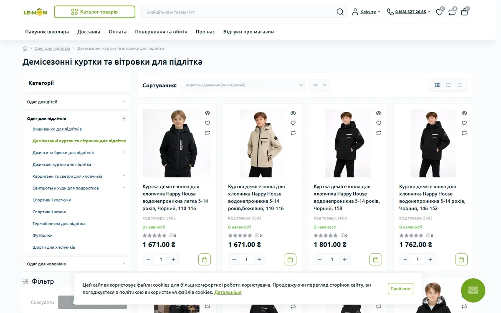Open Вишиванки для підлітків category
This screenshot has width=501, height=313.
(57, 129)
